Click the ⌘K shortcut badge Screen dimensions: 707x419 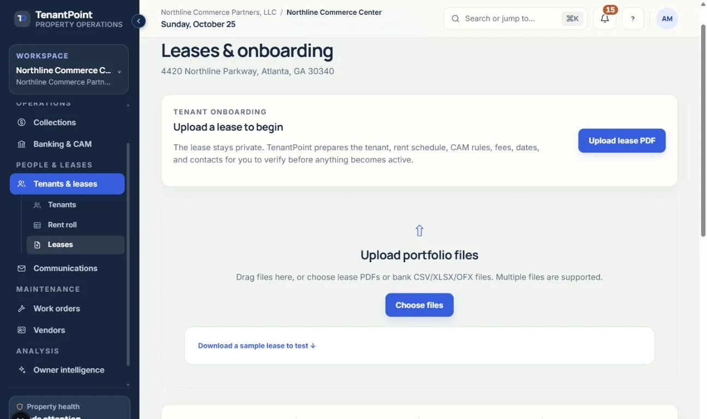[572, 19]
